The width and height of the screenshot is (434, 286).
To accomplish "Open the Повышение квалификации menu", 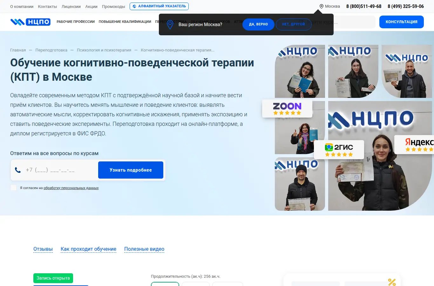I will point(125,22).
